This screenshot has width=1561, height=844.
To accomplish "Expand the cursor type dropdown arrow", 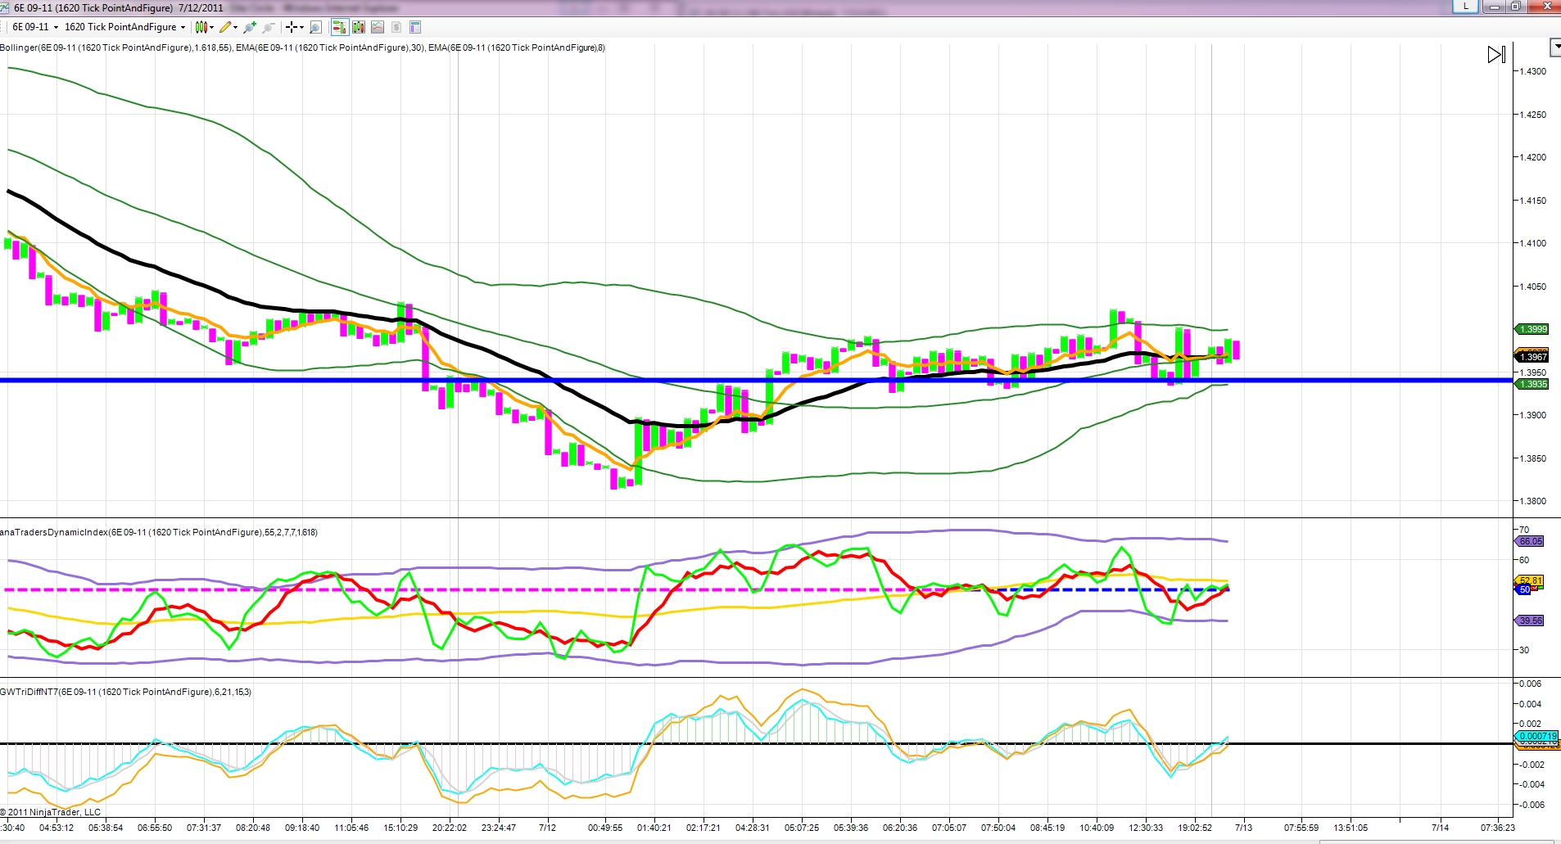I will [x=301, y=27].
